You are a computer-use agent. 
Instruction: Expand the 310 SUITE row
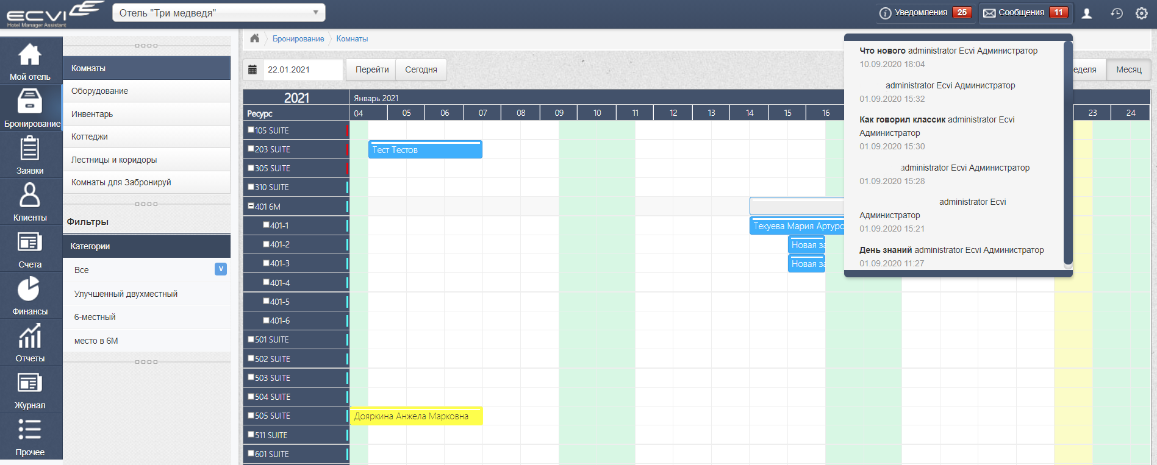point(251,186)
